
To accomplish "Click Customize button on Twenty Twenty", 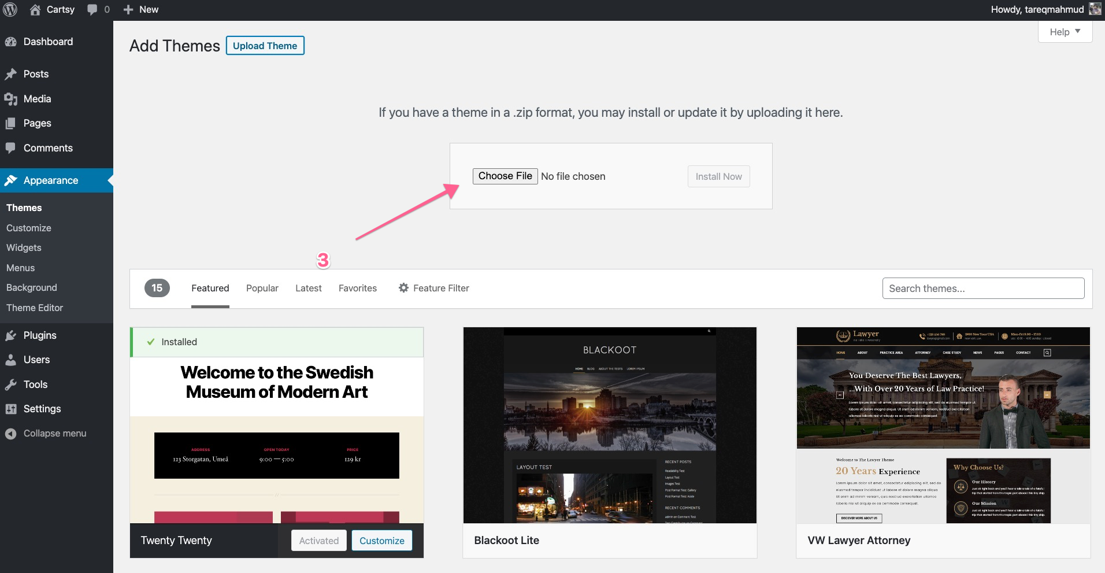I will click(x=382, y=541).
